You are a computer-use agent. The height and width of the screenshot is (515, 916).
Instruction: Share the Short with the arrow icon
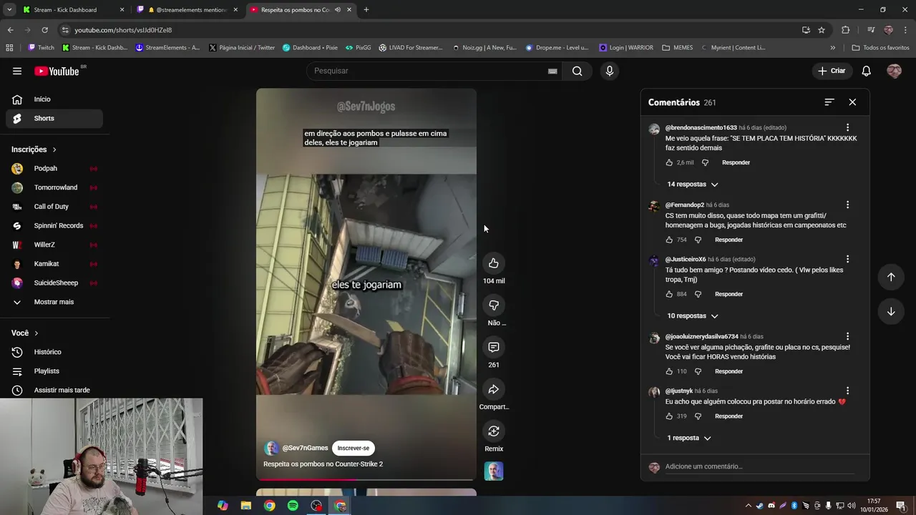494,389
